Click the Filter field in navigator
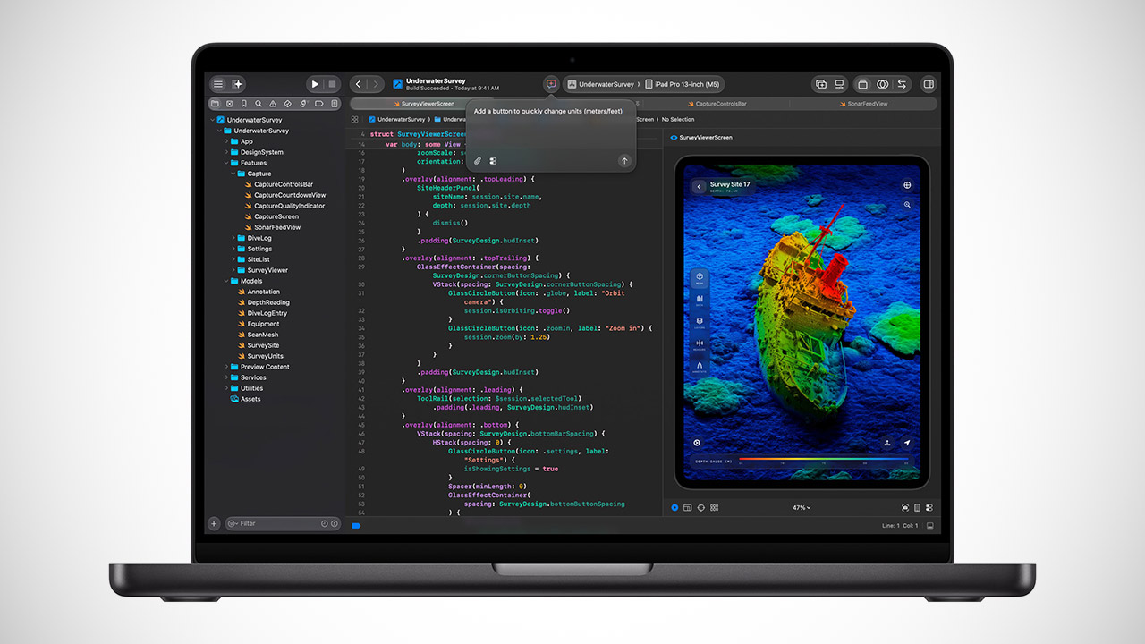Image resolution: width=1145 pixels, height=644 pixels. [x=283, y=523]
